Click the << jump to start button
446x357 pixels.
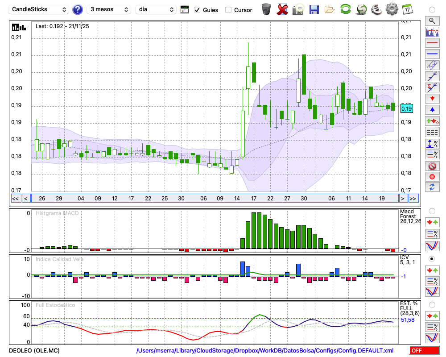(x=15, y=198)
